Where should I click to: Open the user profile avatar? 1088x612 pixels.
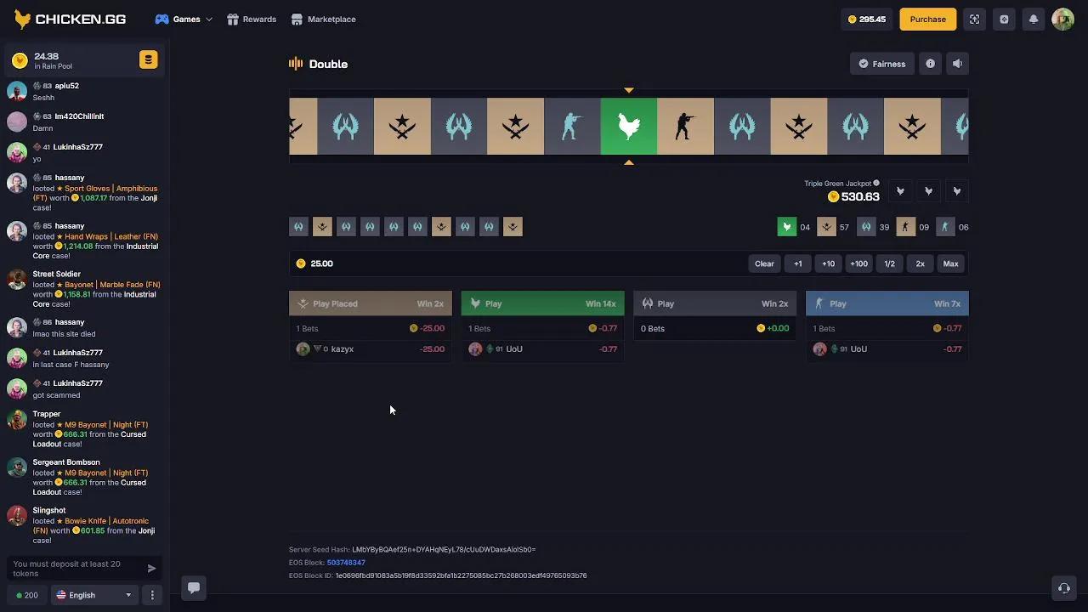1063,19
